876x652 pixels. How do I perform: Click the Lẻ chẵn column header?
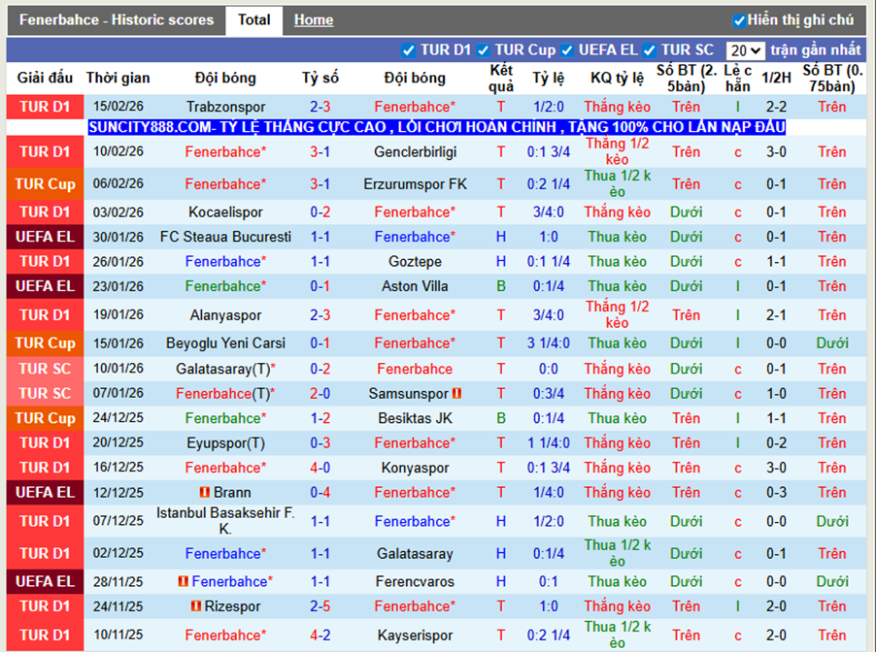[x=737, y=79]
